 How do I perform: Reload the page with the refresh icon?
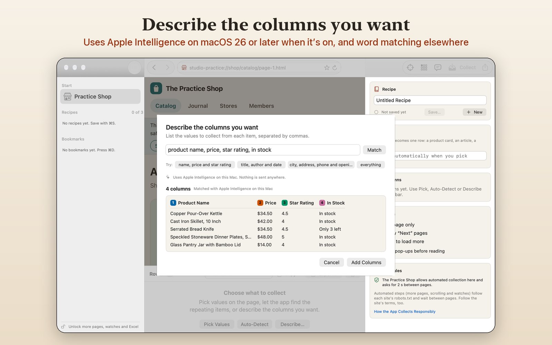coord(335,68)
